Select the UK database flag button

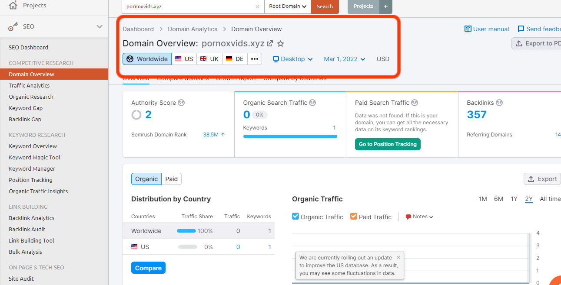209,59
